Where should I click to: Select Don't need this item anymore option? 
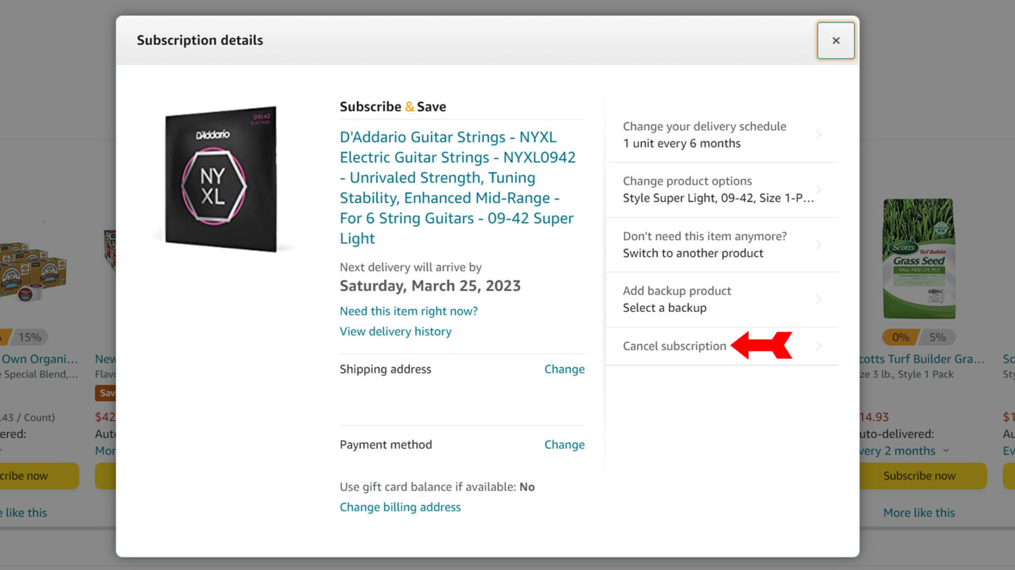704,244
